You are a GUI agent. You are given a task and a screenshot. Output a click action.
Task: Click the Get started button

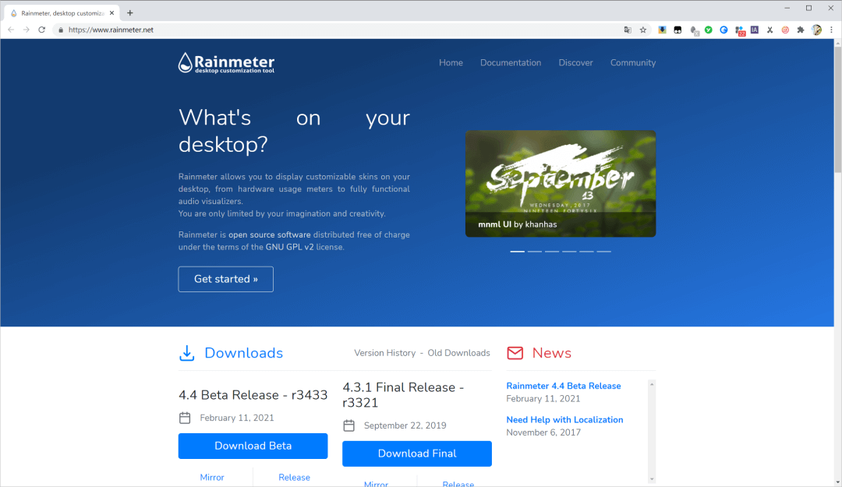click(x=225, y=279)
